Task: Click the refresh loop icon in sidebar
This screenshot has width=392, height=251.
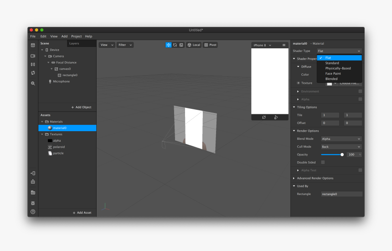Action: (33, 73)
